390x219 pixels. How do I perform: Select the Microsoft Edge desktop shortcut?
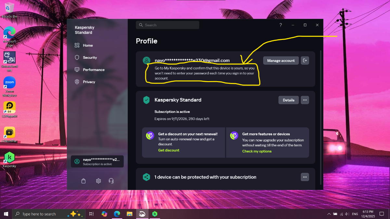[9, 37]
